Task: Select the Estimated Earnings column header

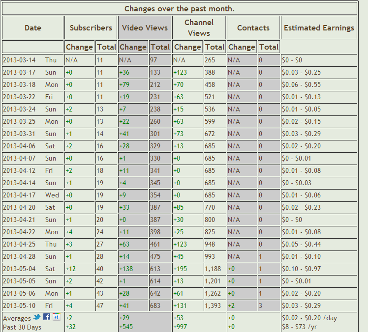Action: [x=319, y=28]
